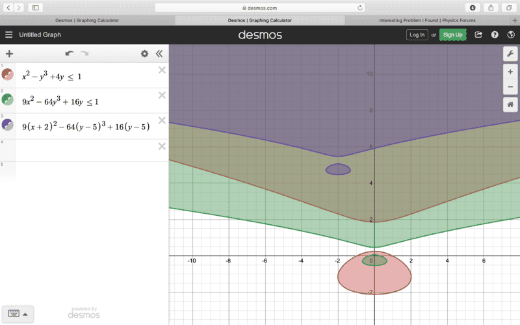This screenshot has width=520, height=325.
Task: Delete the empty fourth expression row
Action: click(162, 146)
